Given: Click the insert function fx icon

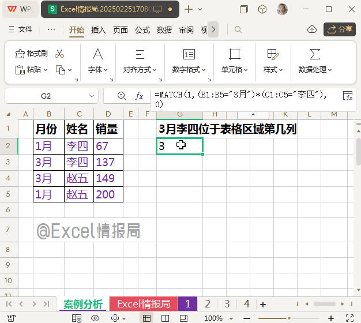Looking at the screenshot, I should [x=139, y=96].
